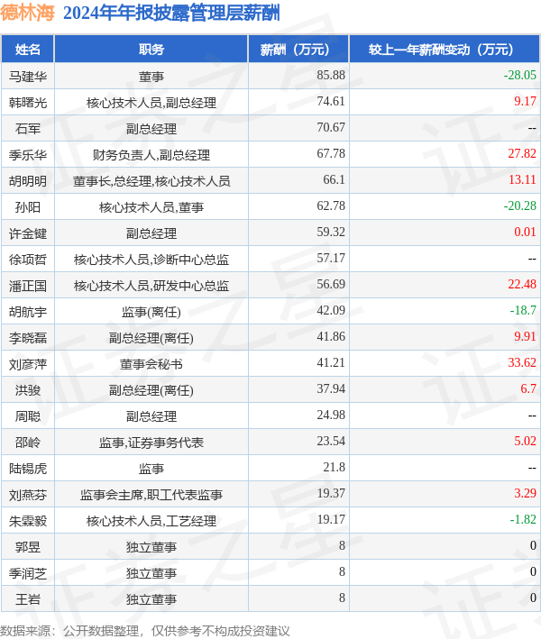
Task: Click salary value 41.86
Action: [x=331, y=336]
